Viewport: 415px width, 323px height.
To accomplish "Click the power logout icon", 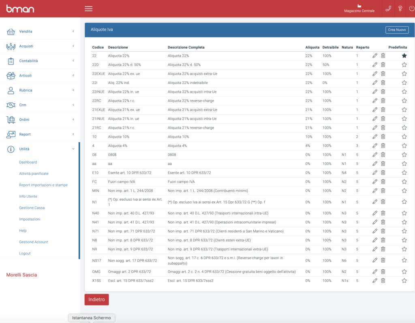I will coord(412,9).
